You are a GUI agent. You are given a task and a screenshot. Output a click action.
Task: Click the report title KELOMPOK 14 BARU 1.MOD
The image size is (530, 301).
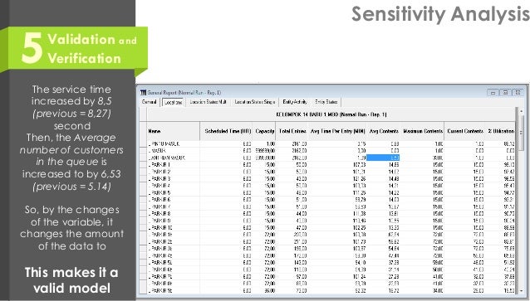(331, 114)
